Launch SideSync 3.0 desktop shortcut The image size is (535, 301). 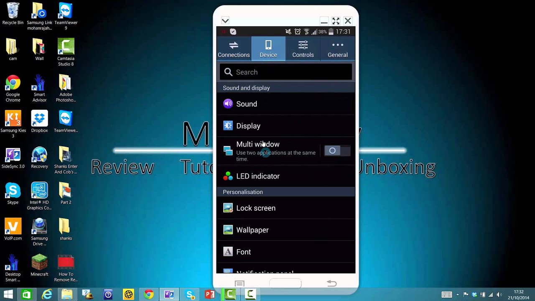(x=13, y=158)
